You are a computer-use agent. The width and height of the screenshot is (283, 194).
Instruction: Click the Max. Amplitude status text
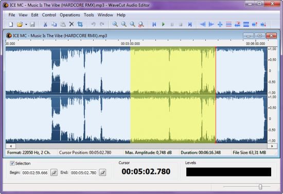click(x=148, y=153)
